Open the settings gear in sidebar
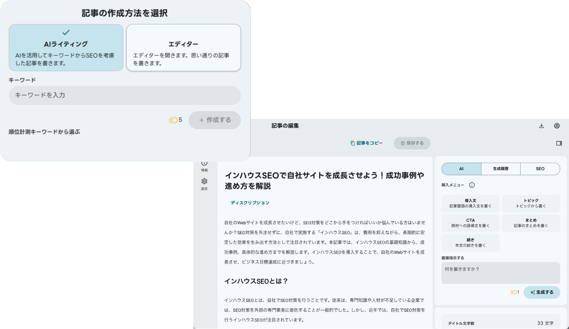Screen dimensions: 569x329 (x=204, y=182)
